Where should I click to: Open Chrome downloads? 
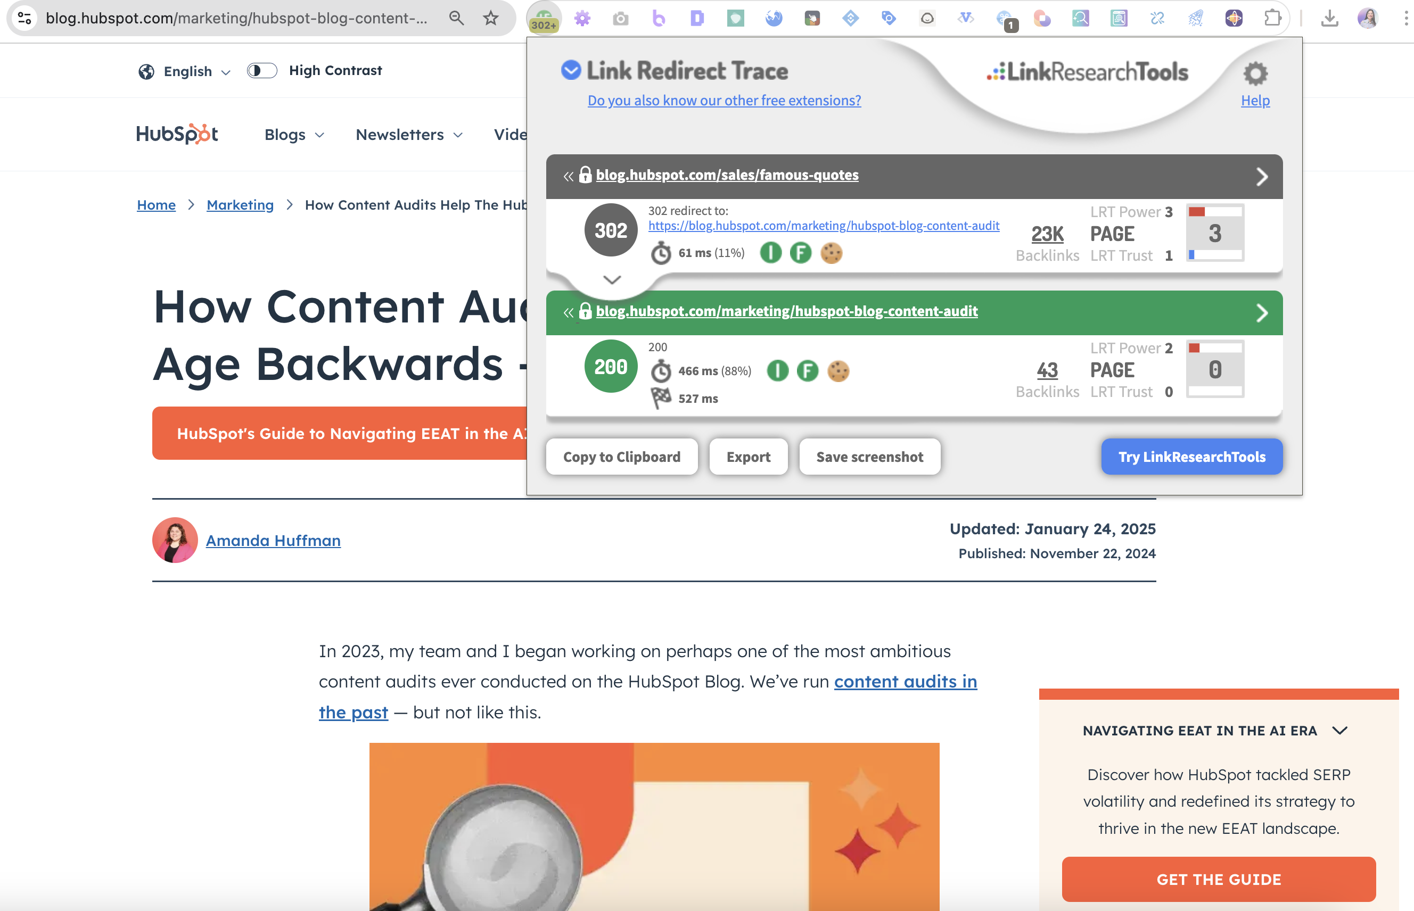1330,18
